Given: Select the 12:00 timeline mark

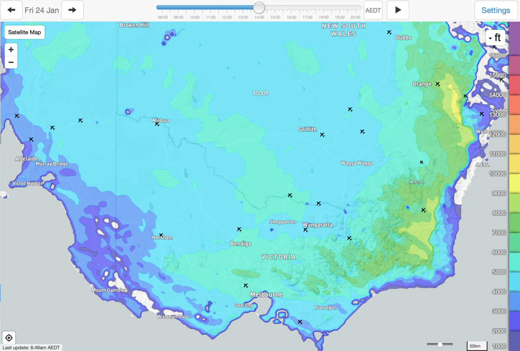Looking at the screenshot, I should (227, 17).
